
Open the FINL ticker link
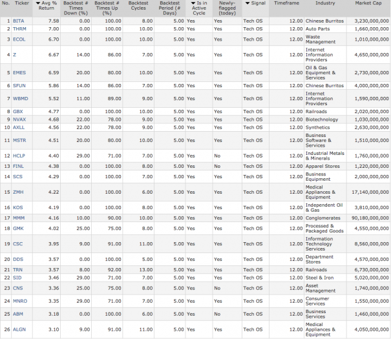(x=19, y=167)
